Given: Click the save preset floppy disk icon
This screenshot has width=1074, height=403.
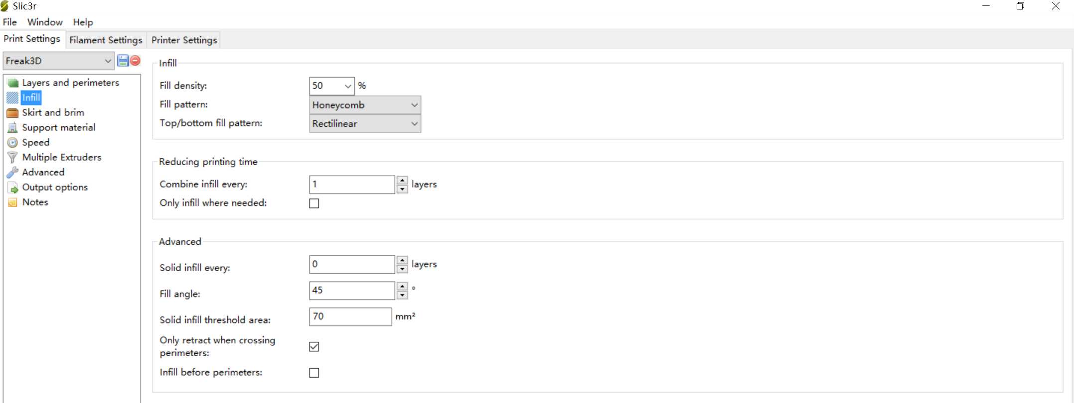Looking at the screenshot, I should (x=123, y=61).
